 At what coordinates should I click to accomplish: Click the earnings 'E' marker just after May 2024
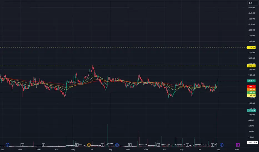[x=188, y=145]
